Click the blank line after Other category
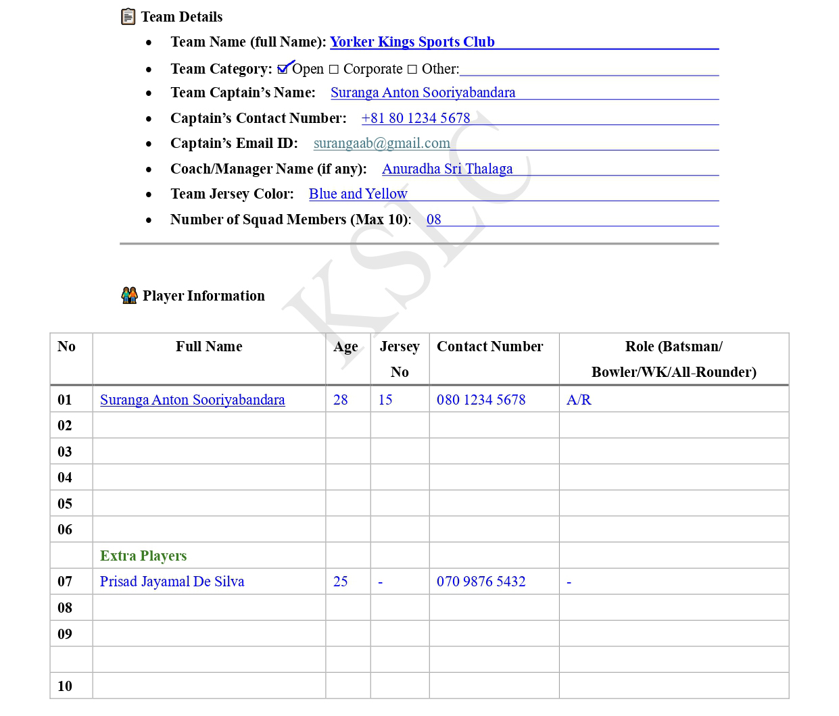Image resolution: width=839 pixels, height=716 pixels. click(x=588, y=70)
